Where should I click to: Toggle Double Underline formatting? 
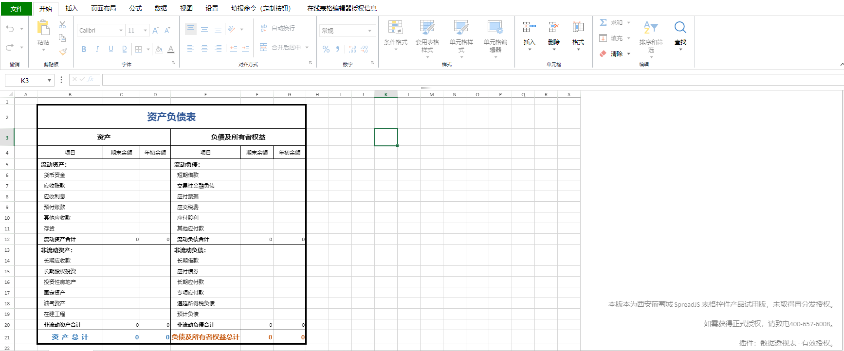[124, 49]
